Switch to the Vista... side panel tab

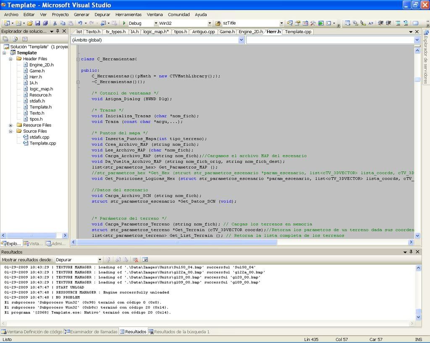33,243
